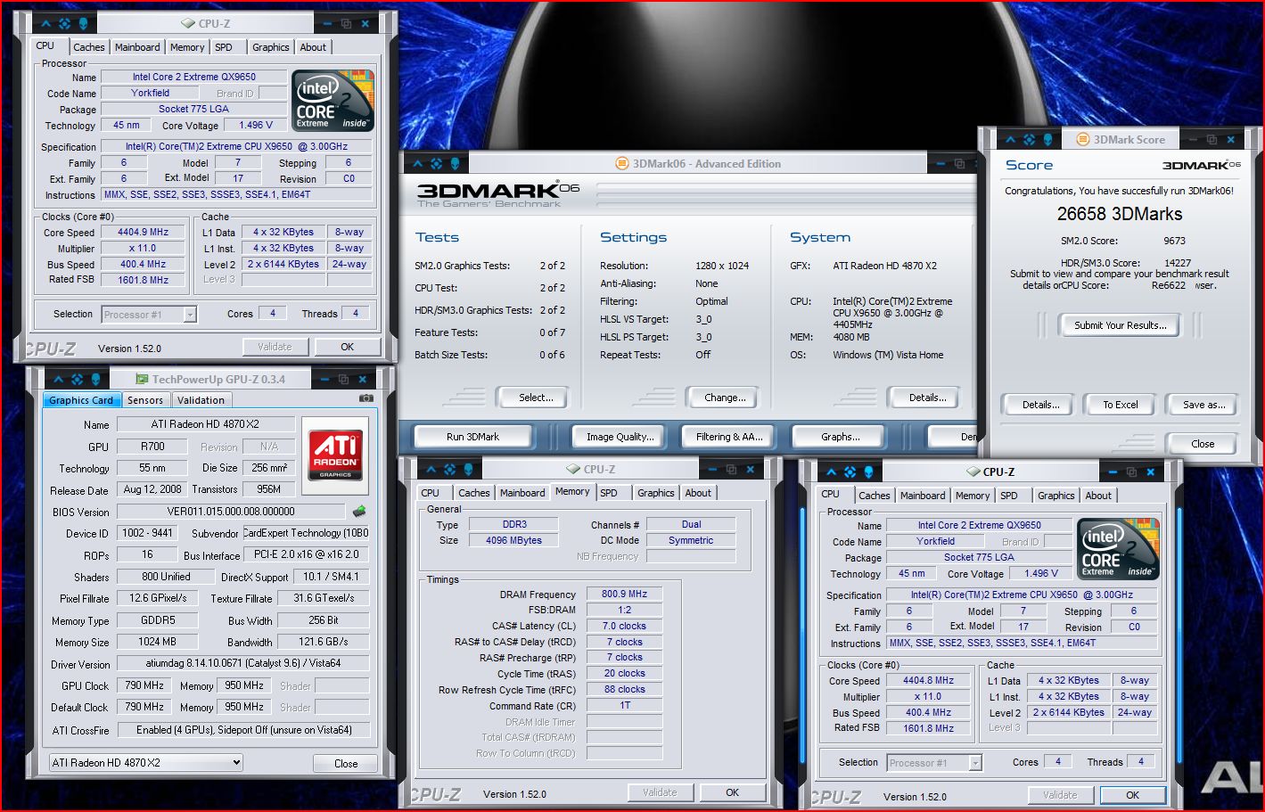Click the 26658 3DMarks score text
This screenshot has height=812, width=1265.
1120,214
